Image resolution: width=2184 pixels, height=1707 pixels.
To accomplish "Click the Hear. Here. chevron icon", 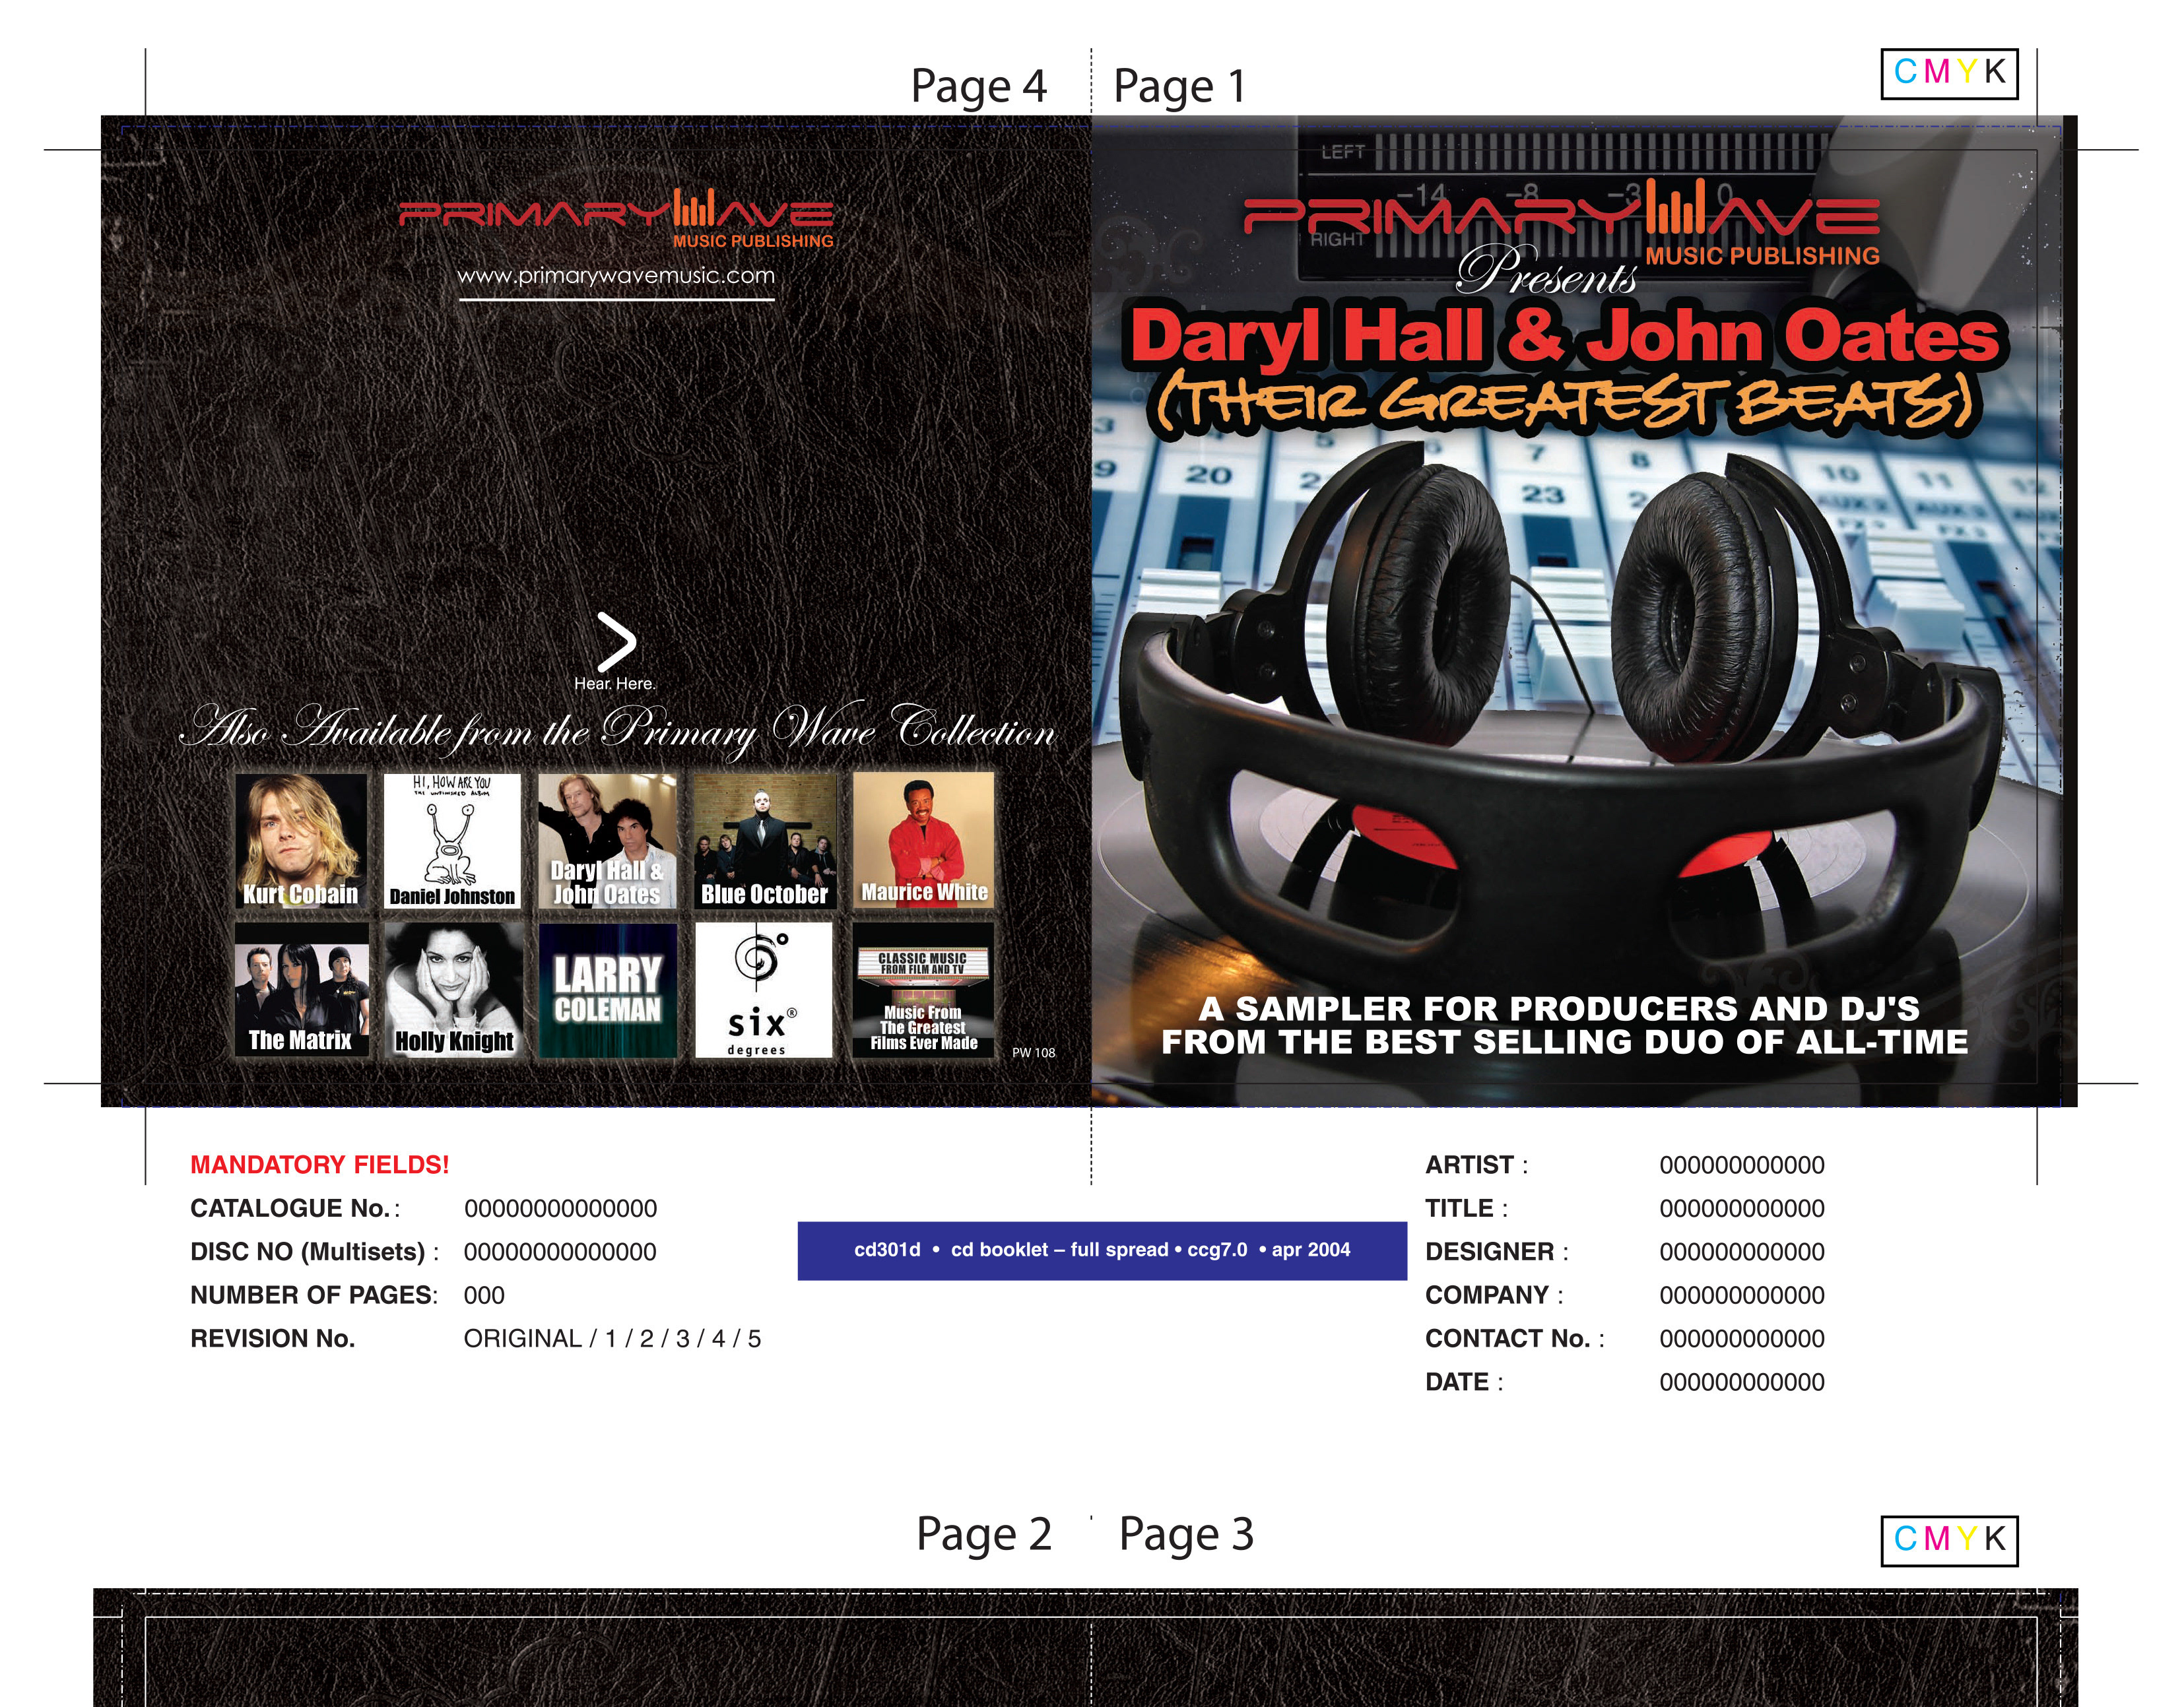I will [616, 641].
